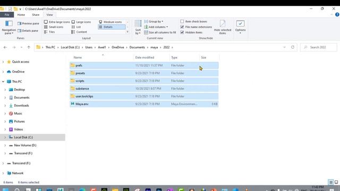Open Videos in navigation pane

(16, 129)
